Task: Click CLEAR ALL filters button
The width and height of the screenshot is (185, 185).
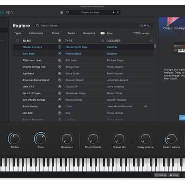Action: pyautogui.click(x=145, y=25)
